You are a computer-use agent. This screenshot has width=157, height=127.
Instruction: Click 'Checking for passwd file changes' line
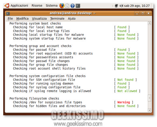coord(41,61)
